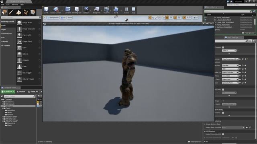Open the Blueprints toolbar icon
Screen dimensions: 257x144
pos(96,10)
